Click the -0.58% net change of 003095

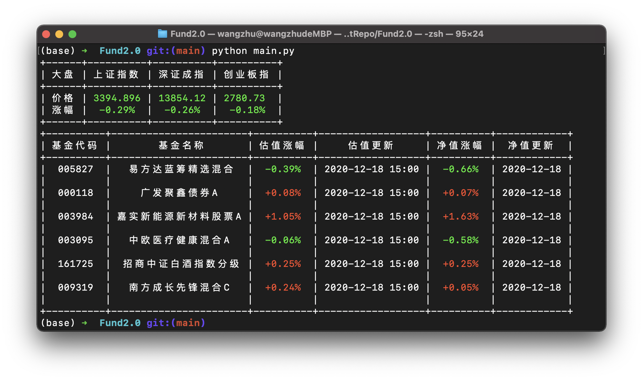(461, 240)
